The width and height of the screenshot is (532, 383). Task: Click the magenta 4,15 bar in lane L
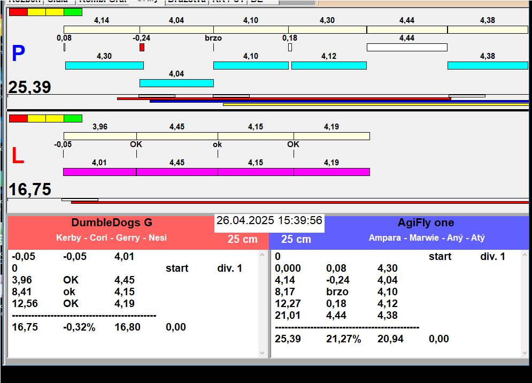[256, 172]
